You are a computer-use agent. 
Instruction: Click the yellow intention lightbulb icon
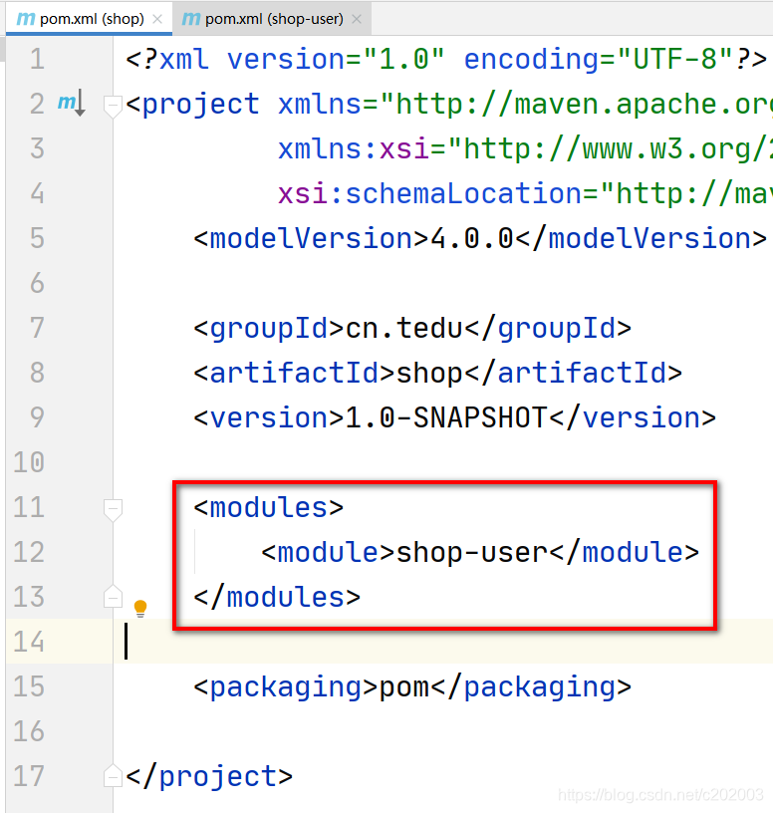click(140, 608)
